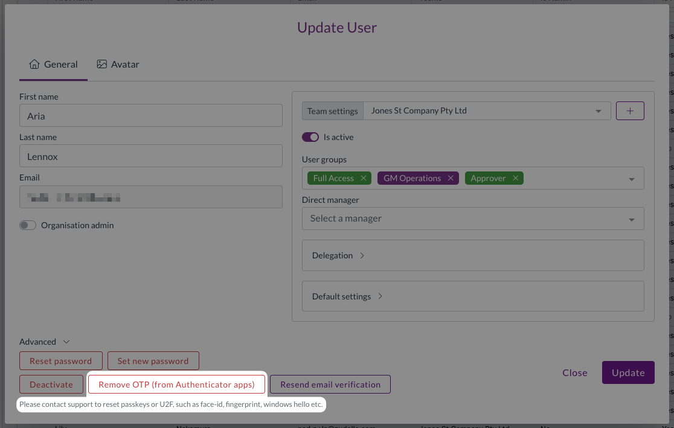
Task: Remove the GM Operations group tag
Action: tap(451, 178)
